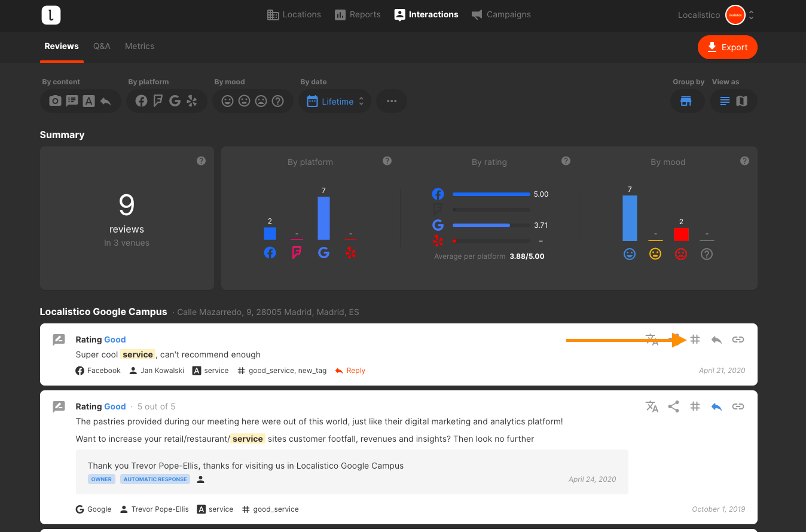
Task: Click the Facebook 5.00 rating bar
Action: pos(491,194)
